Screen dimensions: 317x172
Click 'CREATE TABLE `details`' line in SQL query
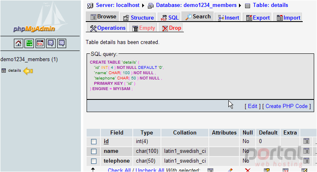(x=115, y=62)
